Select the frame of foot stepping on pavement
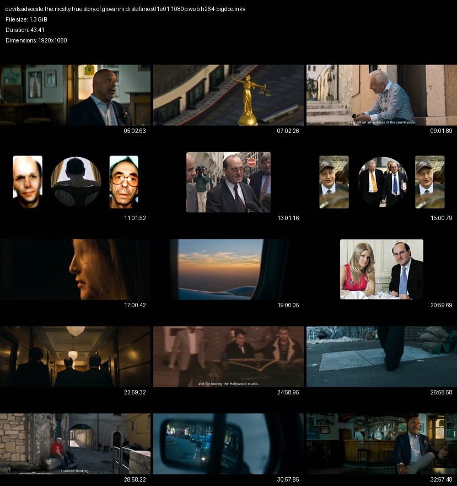 point(381,356)
